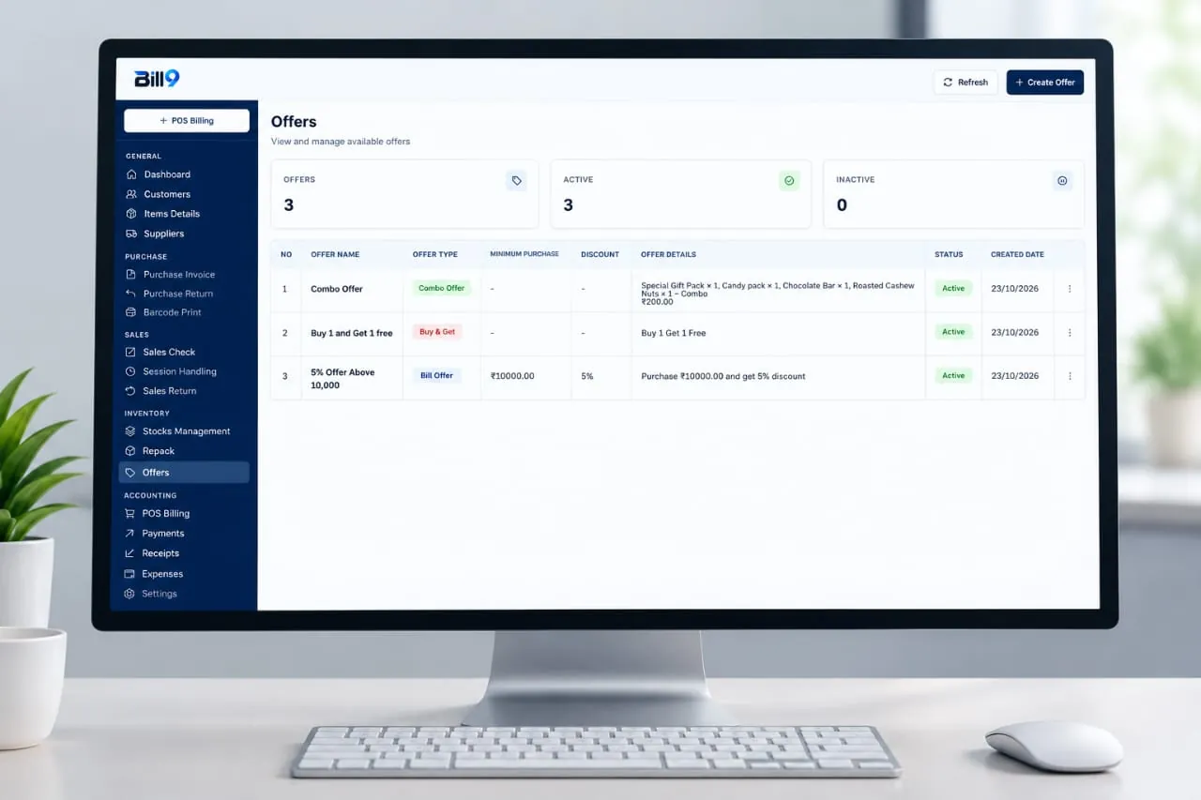Click the Items Details box icon
This screenshot has width=1201, height=800.
pos(131,214)
